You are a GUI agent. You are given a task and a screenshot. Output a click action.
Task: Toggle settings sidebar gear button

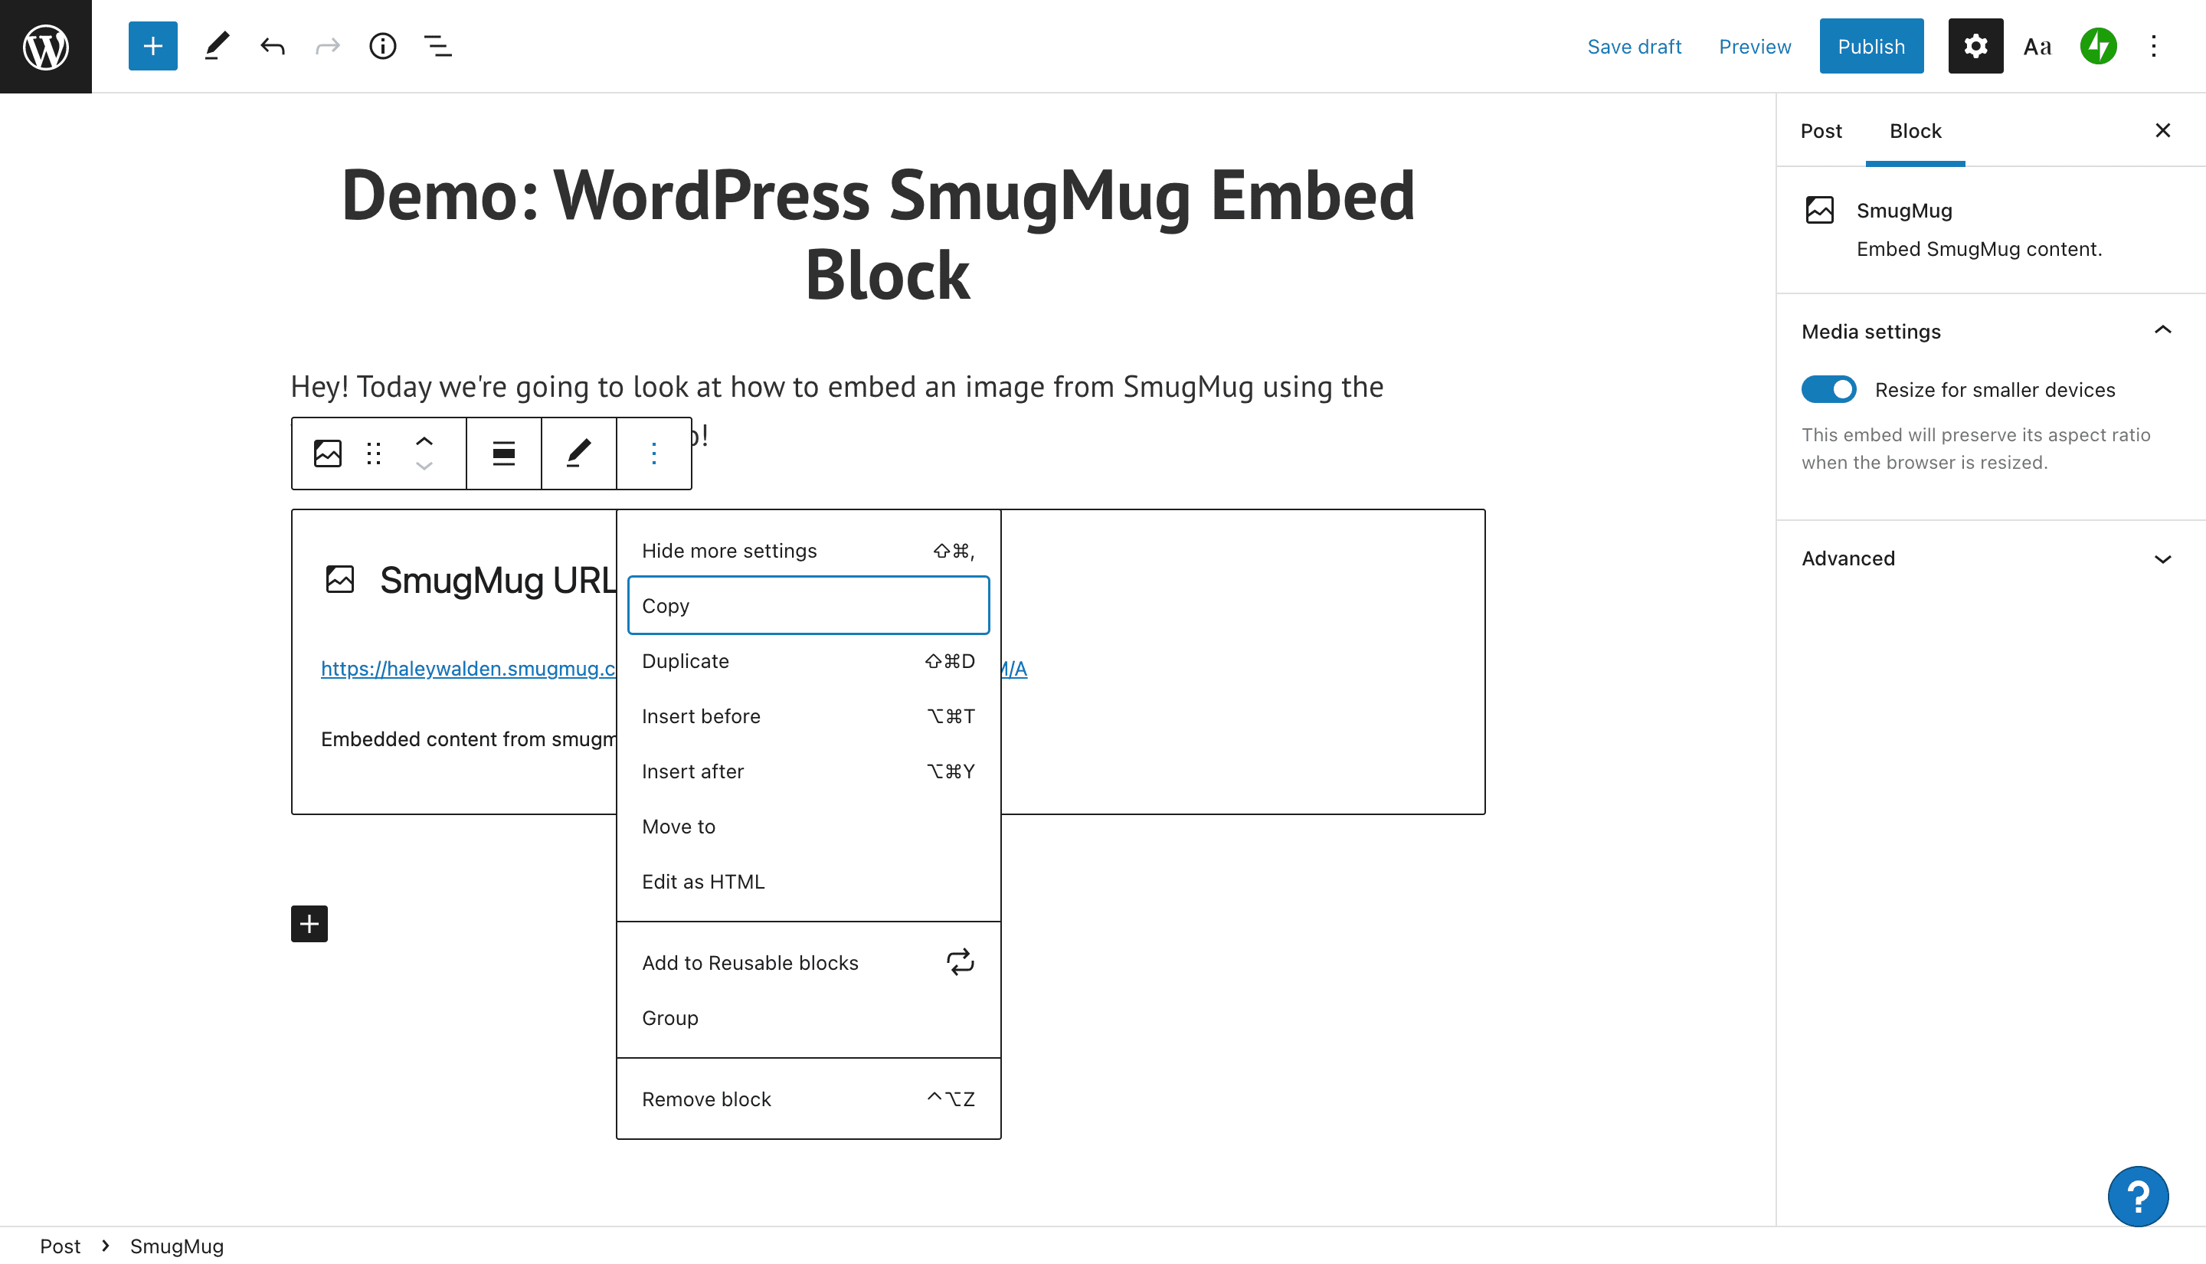click(x=1975, y=46)
